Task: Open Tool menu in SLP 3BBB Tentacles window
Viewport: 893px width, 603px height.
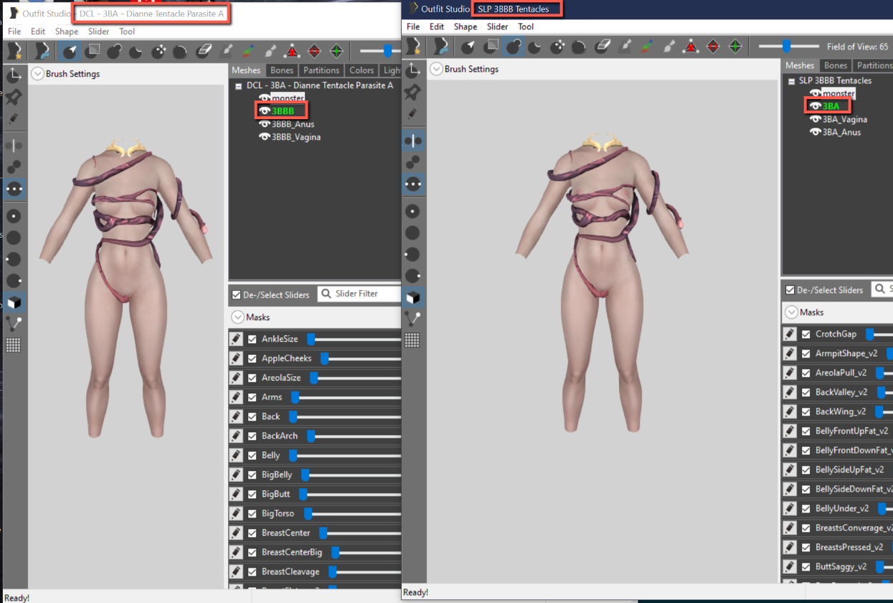Action: point(526,27)
